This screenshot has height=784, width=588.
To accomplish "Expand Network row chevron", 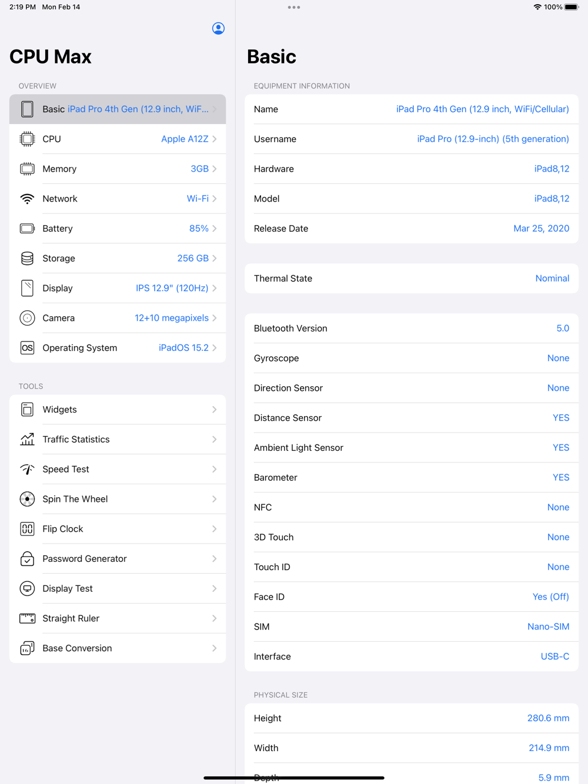I will [x=215, y=199].
